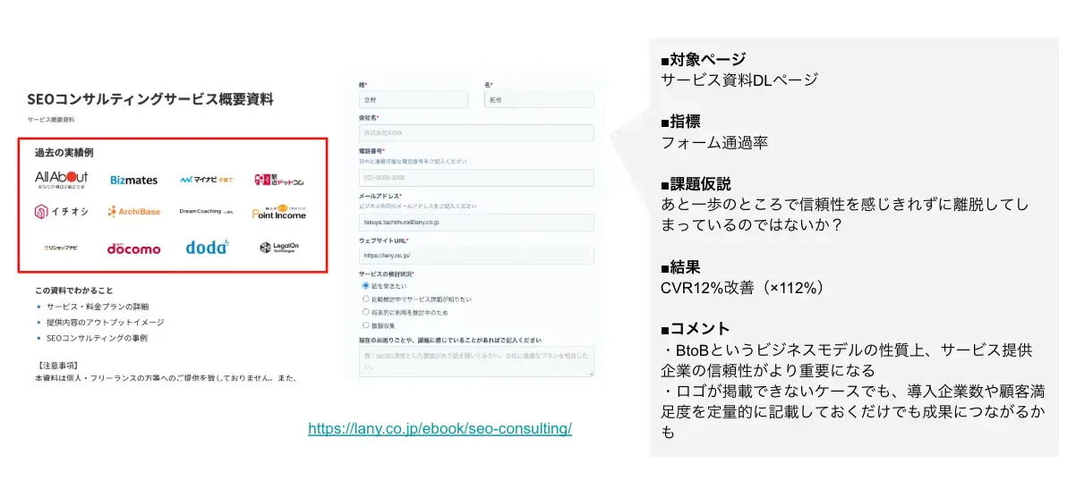1076x489 pixels.
Task: Select the 情報収集 radio option
Action: click(365, 325)
